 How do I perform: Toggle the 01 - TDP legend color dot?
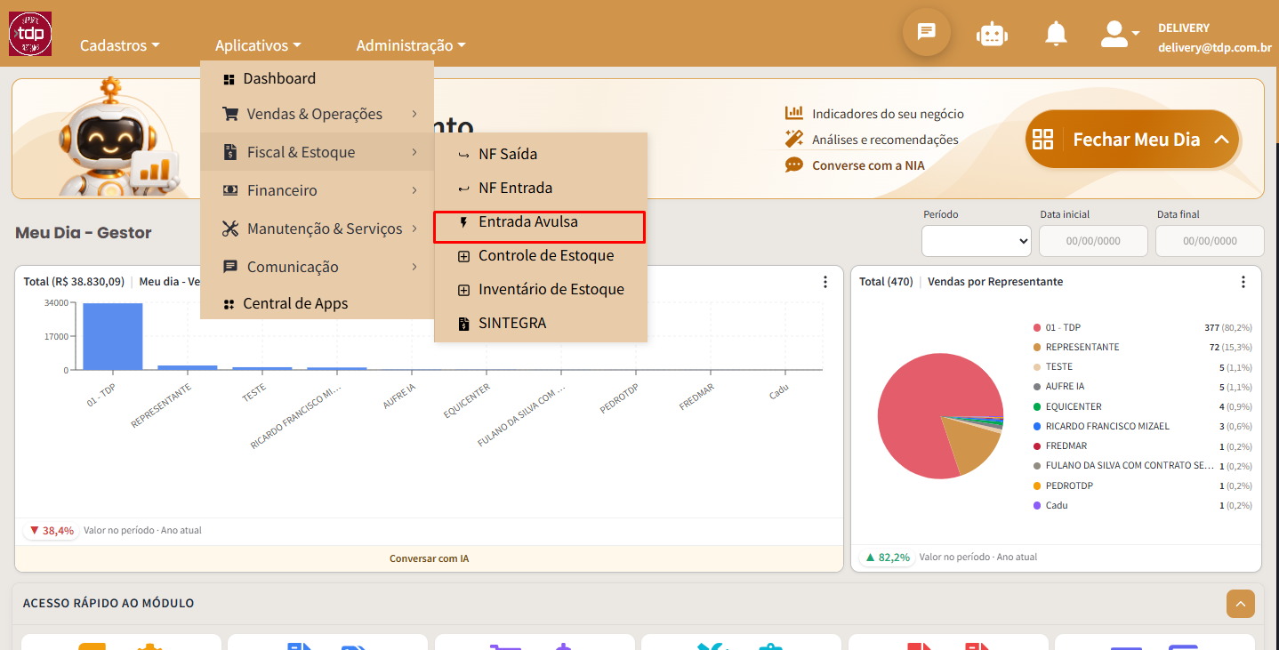pyautogui.click(x=1037, y=327)
